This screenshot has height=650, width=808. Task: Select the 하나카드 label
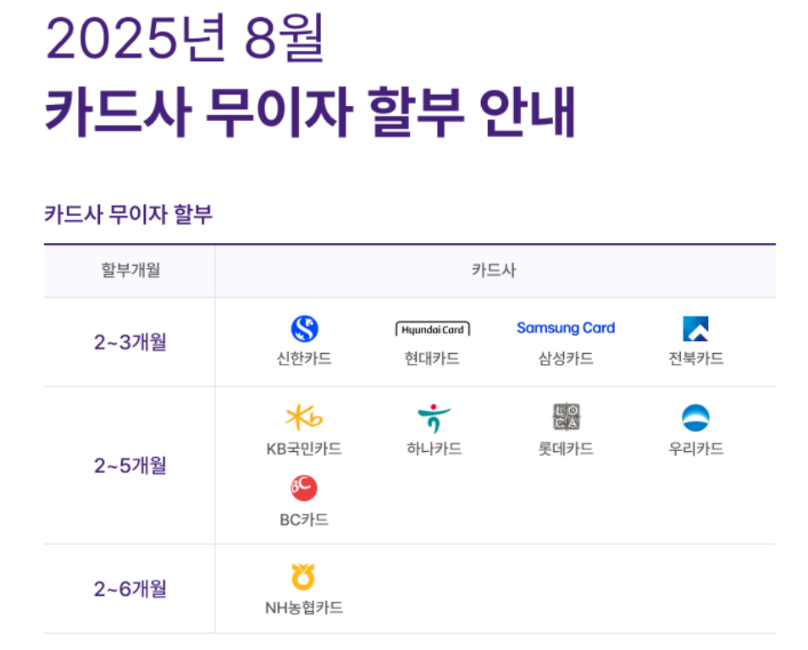tap(434, 449)
